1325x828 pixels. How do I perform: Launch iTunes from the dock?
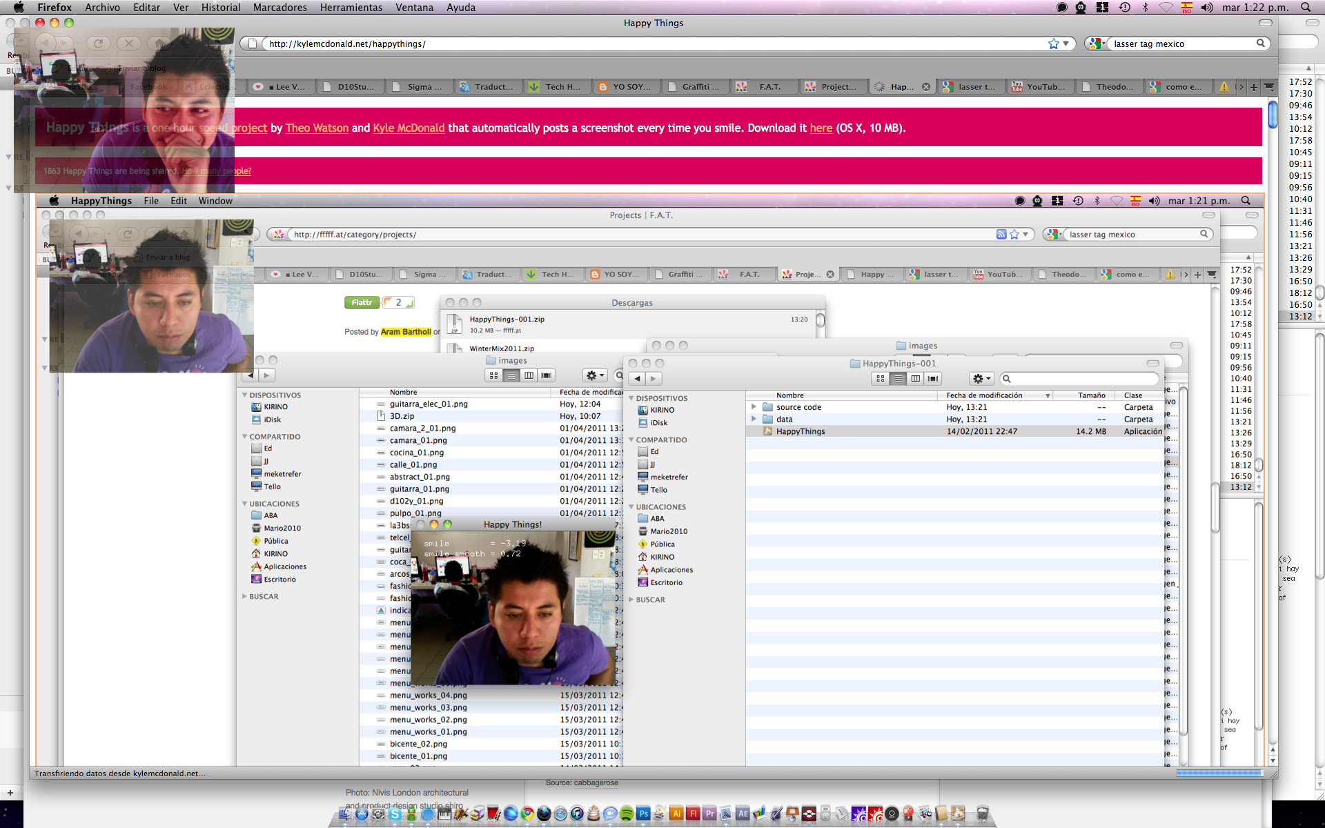pos(577,814)
